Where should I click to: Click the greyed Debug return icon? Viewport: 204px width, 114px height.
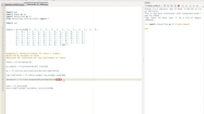coord(193,6)
